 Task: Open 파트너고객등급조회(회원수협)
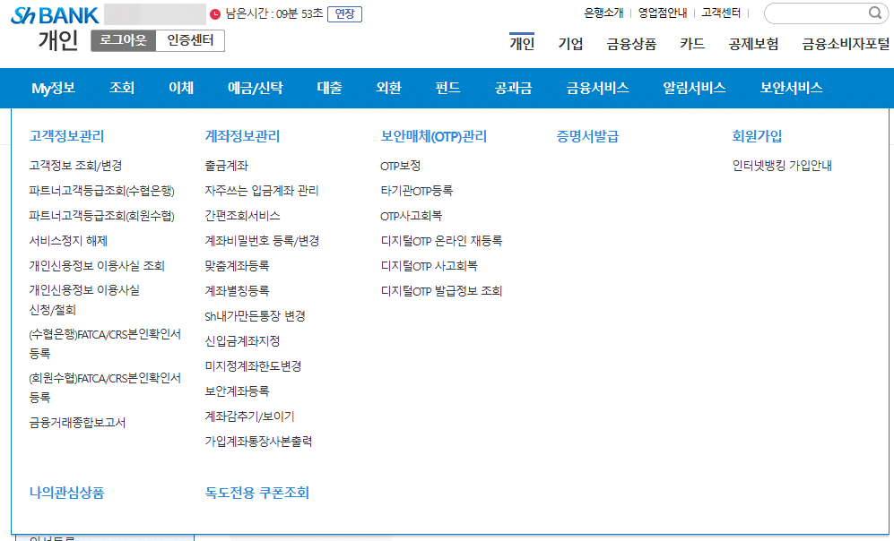click(x=102, y=216)
